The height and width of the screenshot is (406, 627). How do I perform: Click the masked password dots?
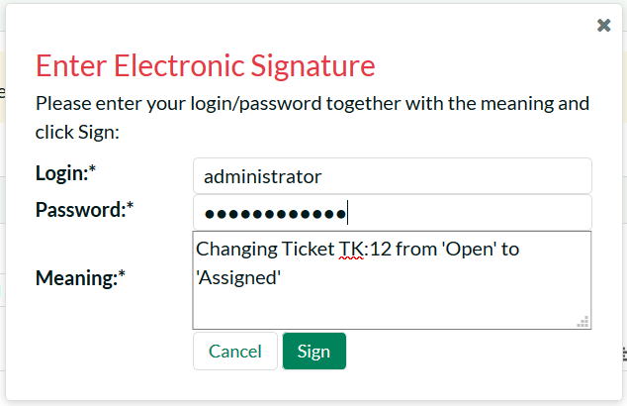coord(274,214)
